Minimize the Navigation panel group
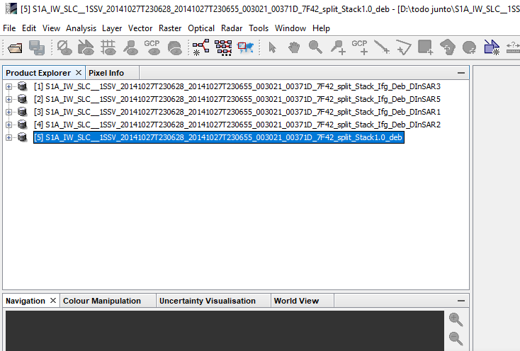This screenshot has height=351, width=520. (x=461, y=301)
